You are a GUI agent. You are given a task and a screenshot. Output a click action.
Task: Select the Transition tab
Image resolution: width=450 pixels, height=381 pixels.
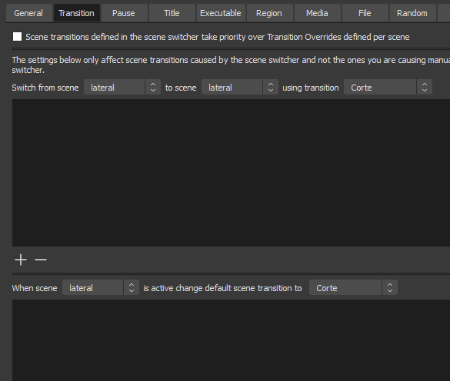76,13
